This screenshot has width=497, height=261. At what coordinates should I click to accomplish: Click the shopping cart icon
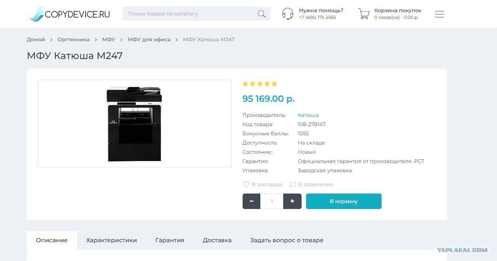click(x=364, y=14)
